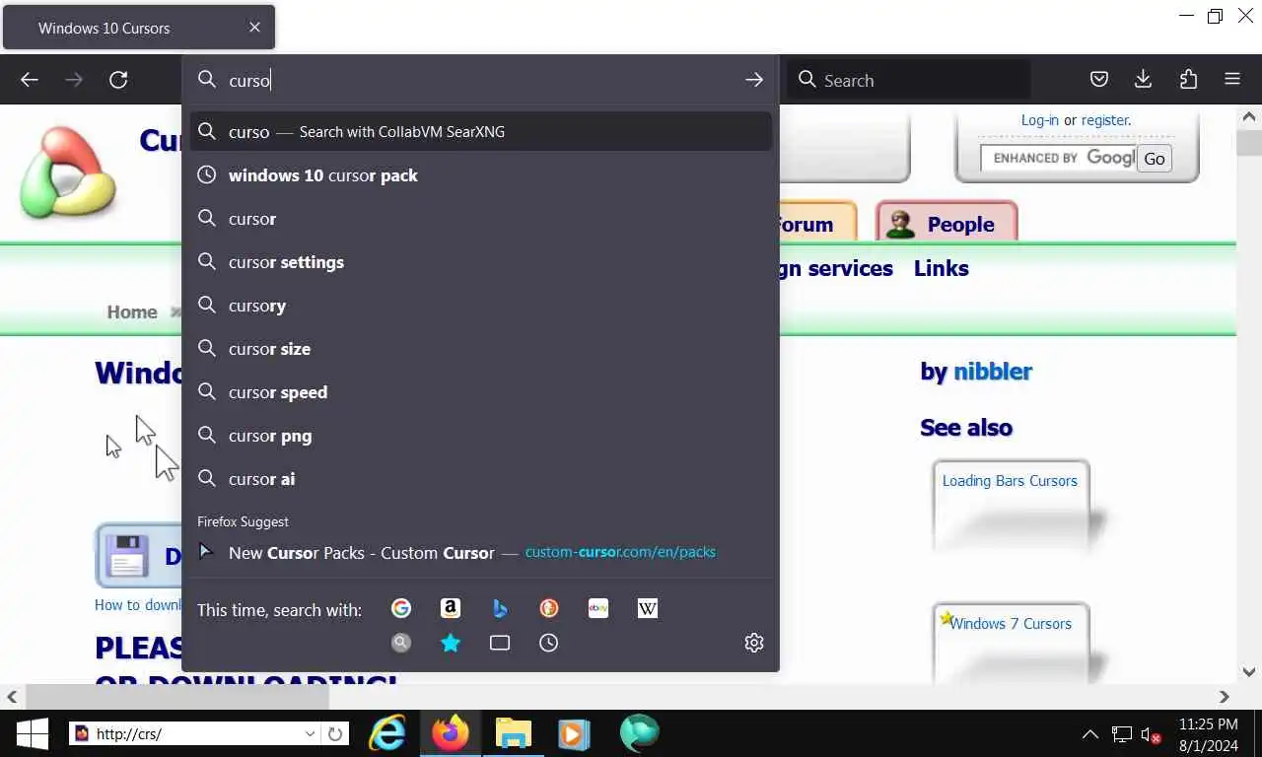Click the go arrow in the address bar
This screenshot has height=757, width=1262.
[754, 80]
